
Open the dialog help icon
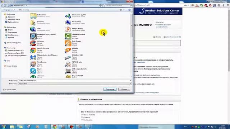point(129,10)
